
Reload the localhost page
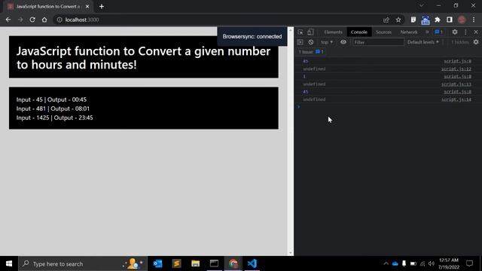(x=32, y=20)
